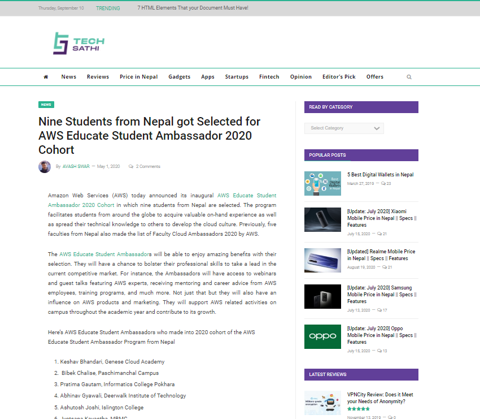
Task: Go to Price in Nepal menu
Action: (139, 77)
